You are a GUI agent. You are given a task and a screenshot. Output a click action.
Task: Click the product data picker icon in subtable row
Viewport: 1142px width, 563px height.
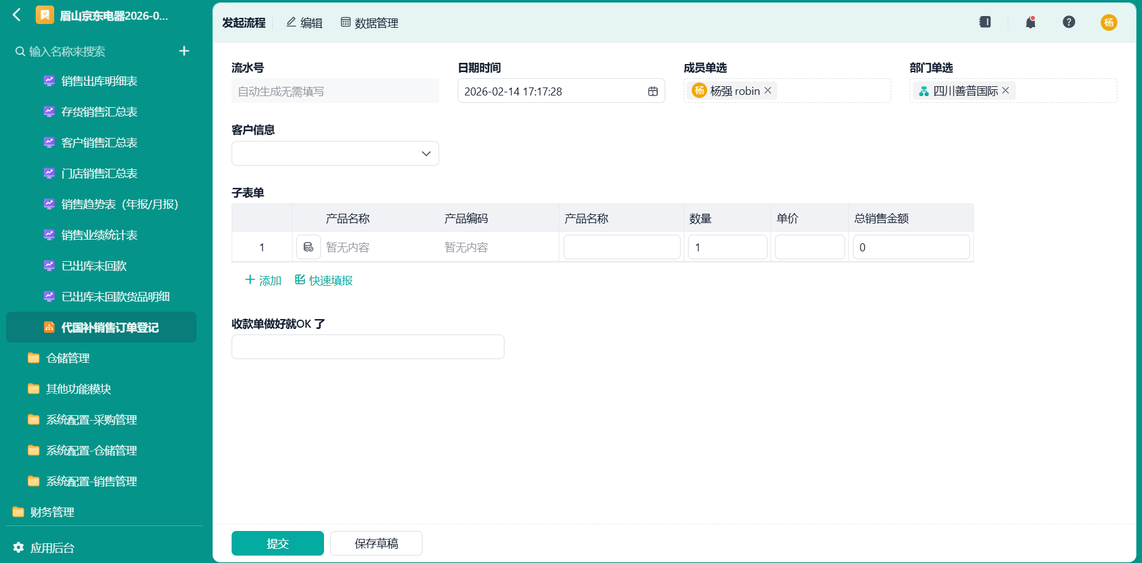[309, 247]
